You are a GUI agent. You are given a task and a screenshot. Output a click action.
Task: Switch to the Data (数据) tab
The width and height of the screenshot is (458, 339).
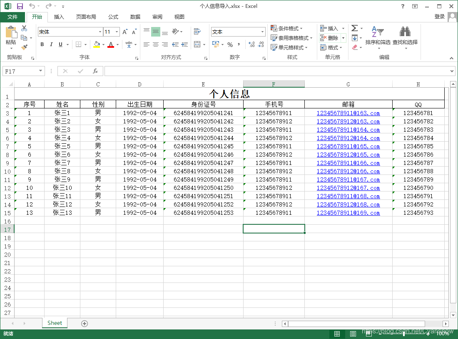[135, 17]
